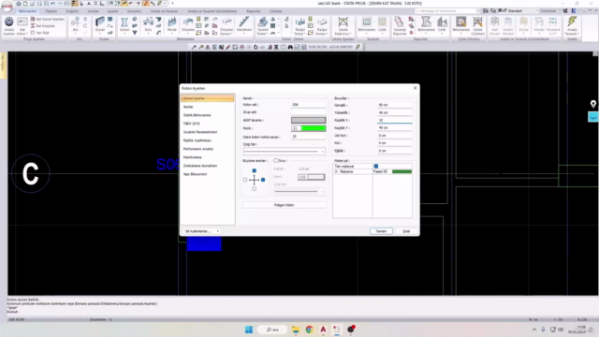The height and width of the screenshot is (337, 599).
Task: Open the Windows Start menu
Action: 249,330
